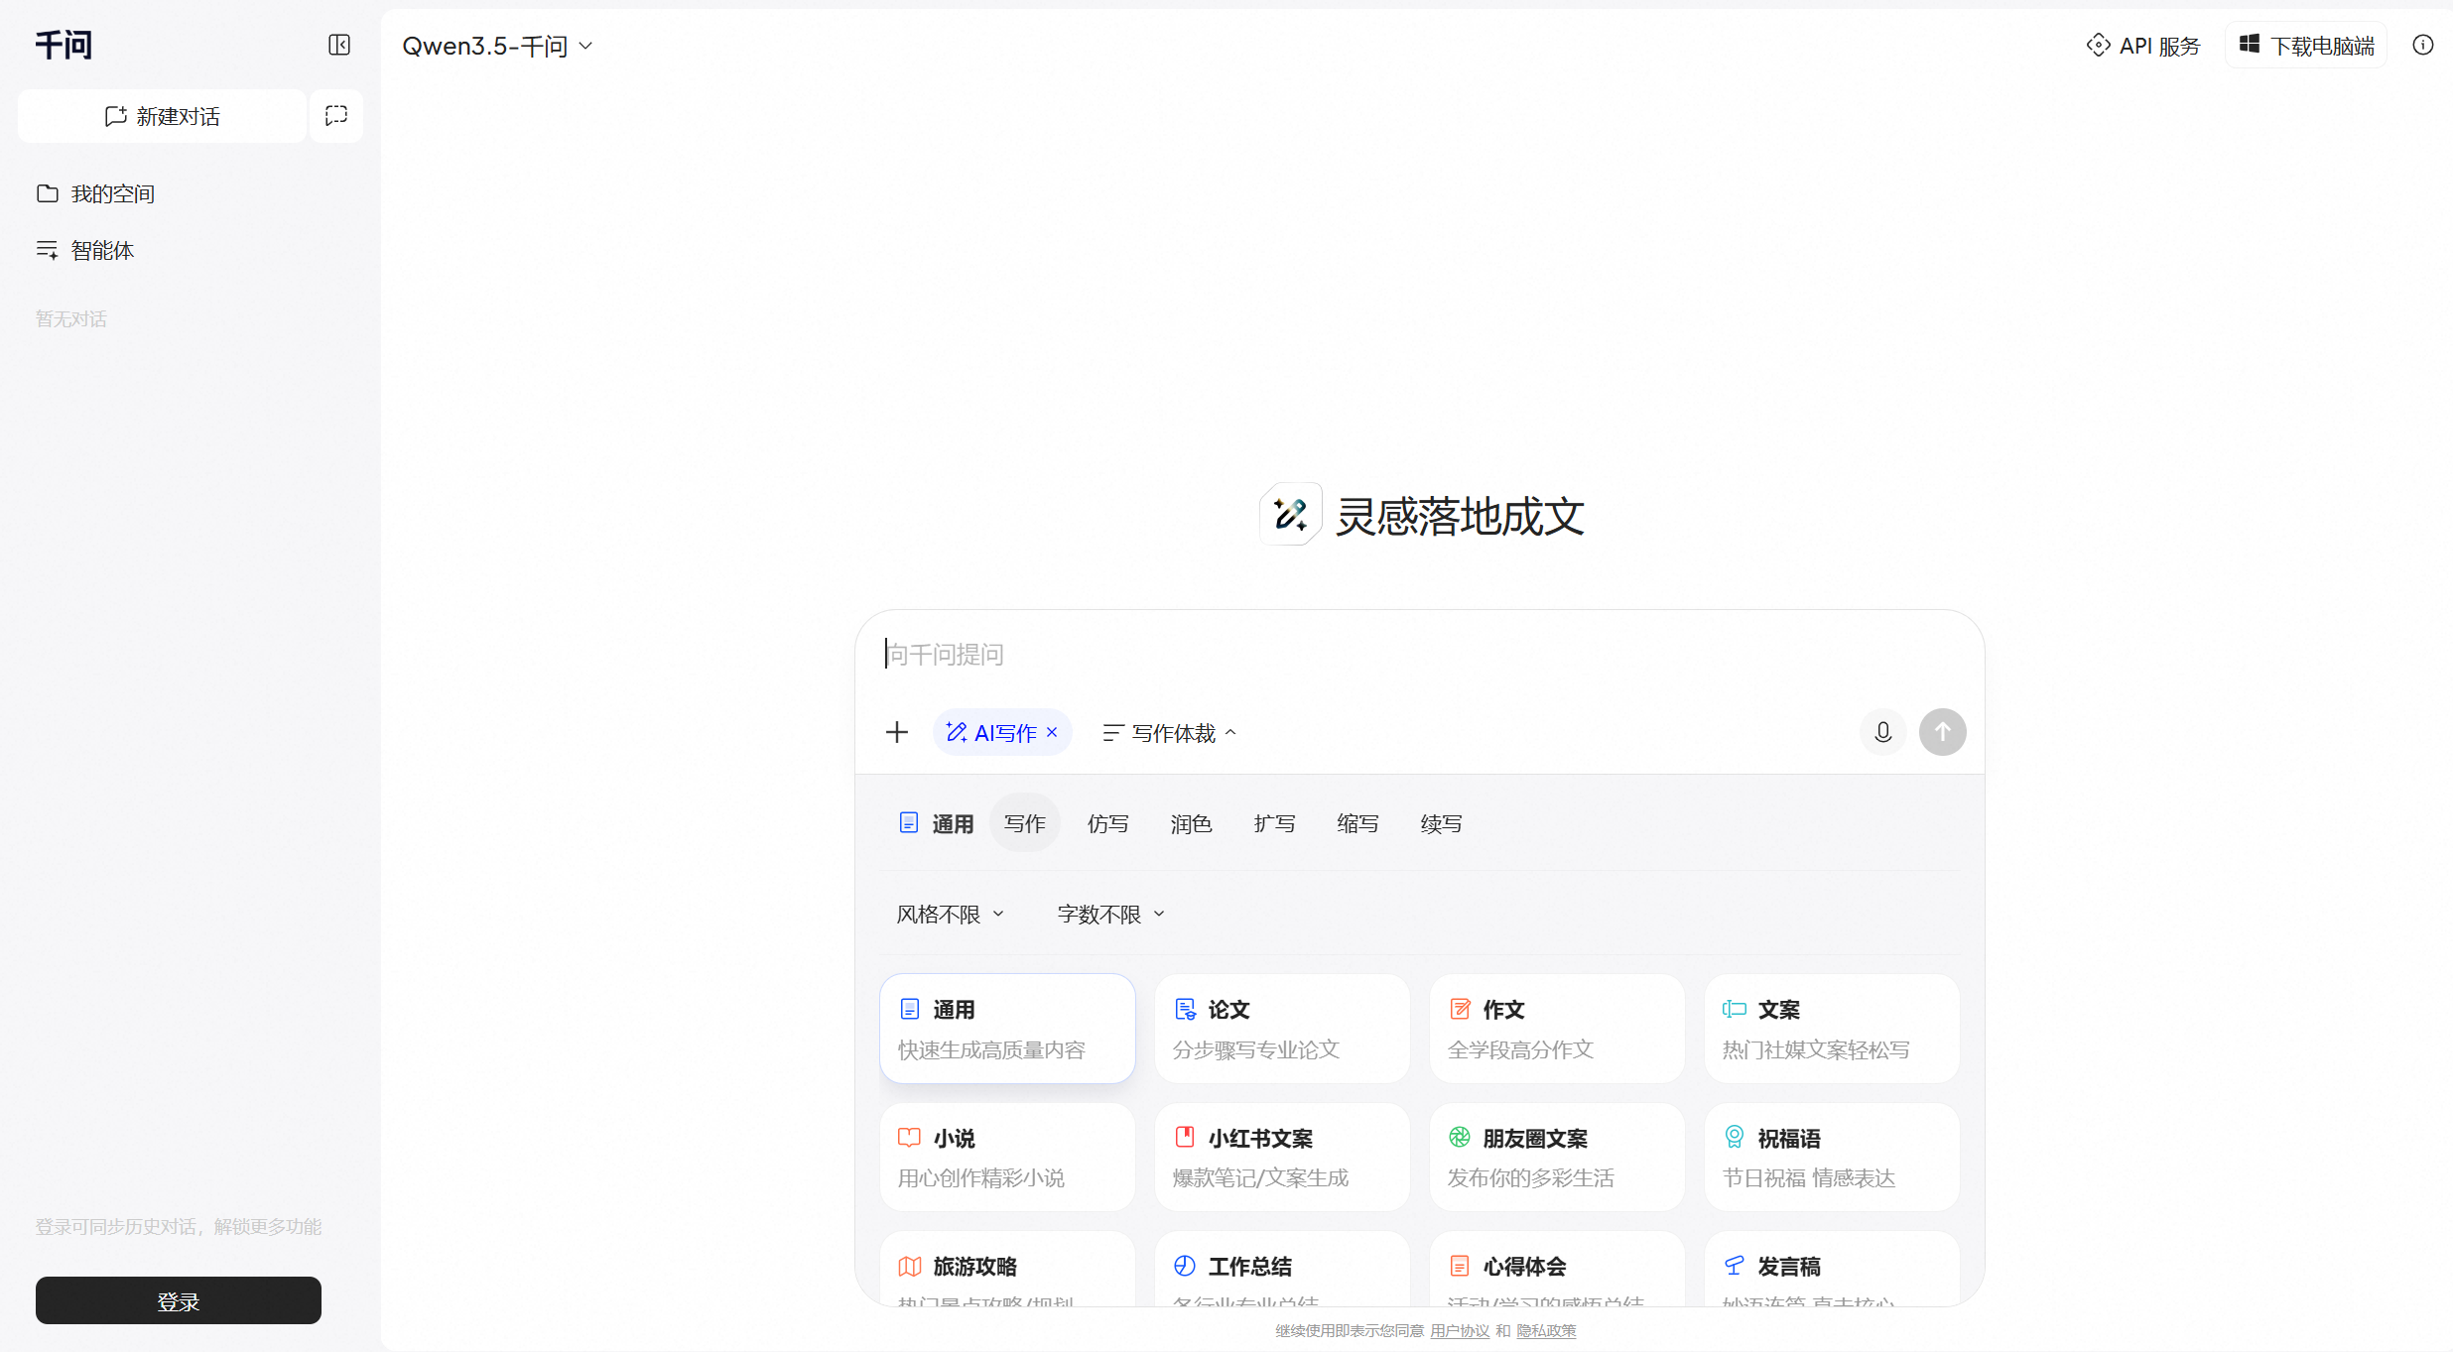Switch to the 扩写 tab
Image resolution: width=2453 pixels, height=1352 pixels.
coord(1275,822)
